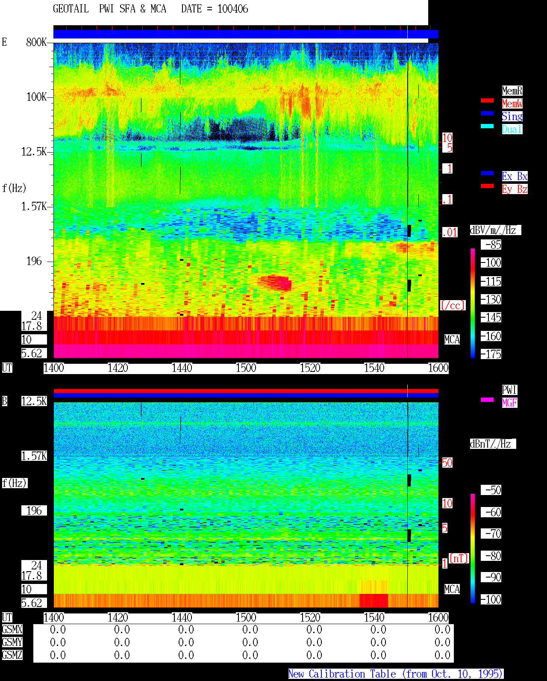
Task: Click the red 50 nT scale label
Action: point(447,463)
